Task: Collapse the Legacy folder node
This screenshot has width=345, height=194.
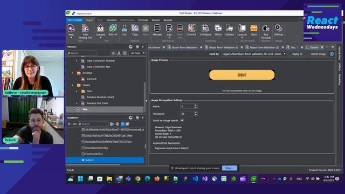Action: (x=72, y=85)
